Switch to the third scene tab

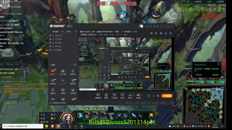tap(68, 31)
